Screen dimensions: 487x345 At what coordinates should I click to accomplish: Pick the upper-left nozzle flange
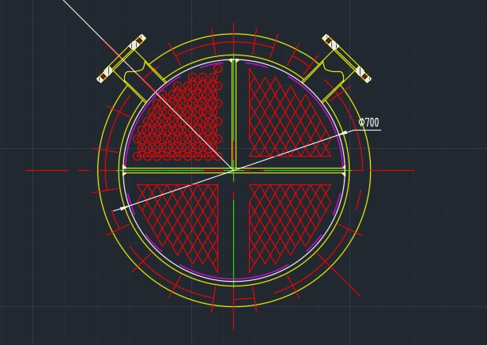[x=122, y=59]
